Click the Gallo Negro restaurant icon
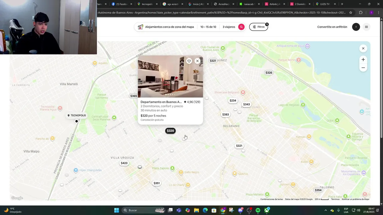This screenshot has height=215, width=383. click(x=181, y=172)
